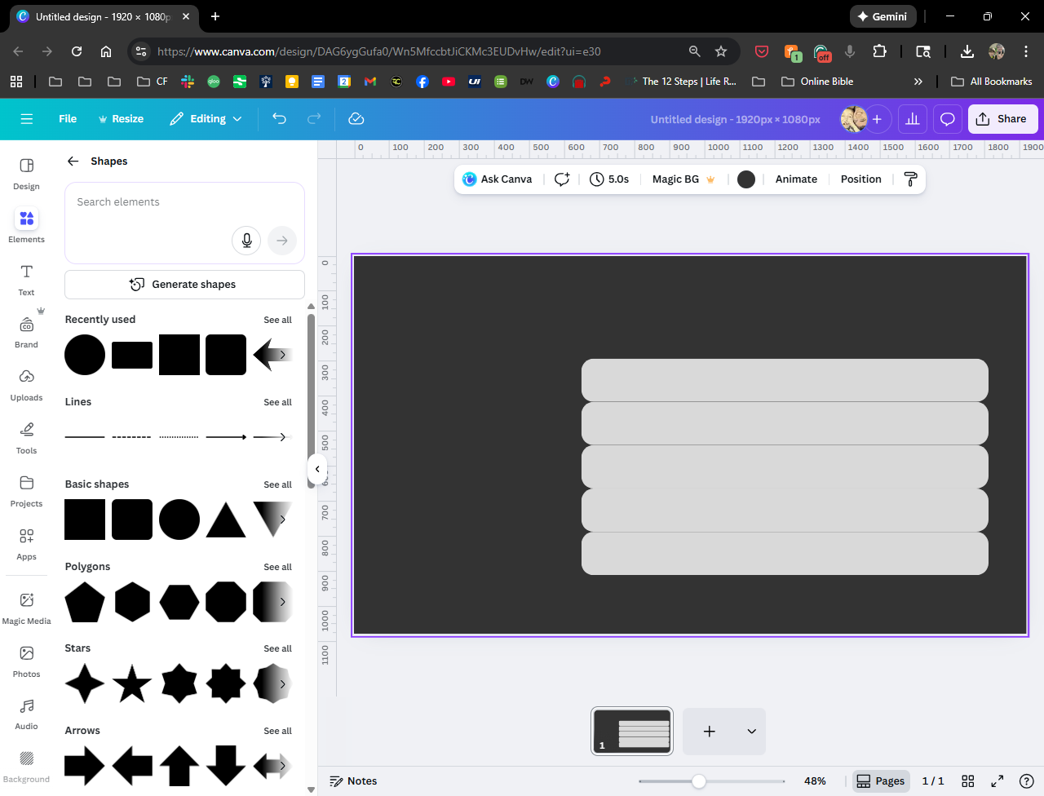Open the File menu
The height and width of the screenshot is (796, 1044).
click(x=68, y=119)
